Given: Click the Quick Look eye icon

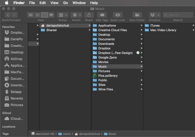Looking at the screenshot, I should [118, 15].
